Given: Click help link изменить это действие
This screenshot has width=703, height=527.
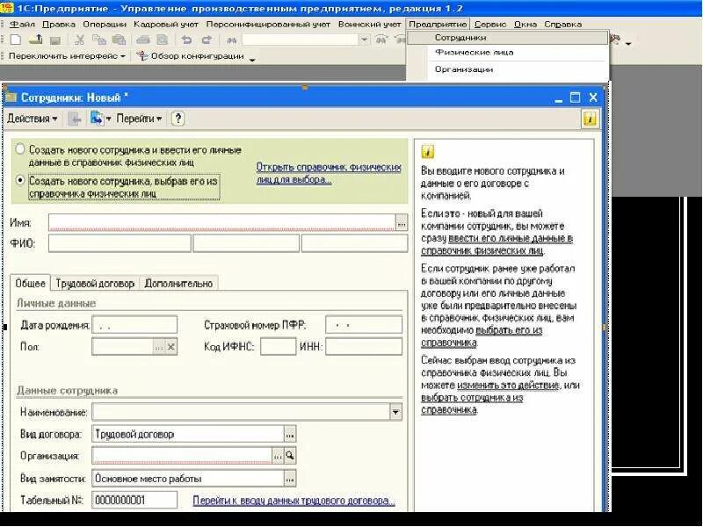Looking at the screenshot, I should click(508, 386).
